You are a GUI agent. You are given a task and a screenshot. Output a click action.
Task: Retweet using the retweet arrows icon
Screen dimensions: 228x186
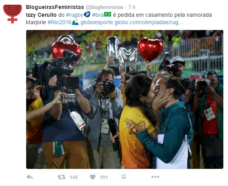(61, 177)
